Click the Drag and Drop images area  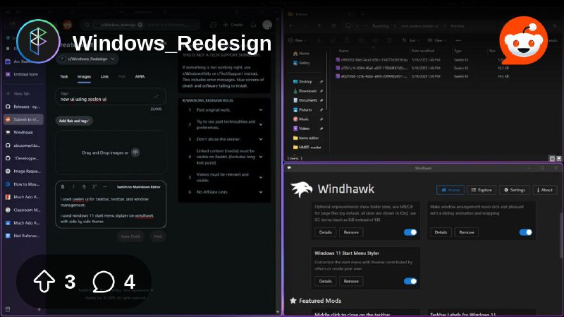point(111,152)
